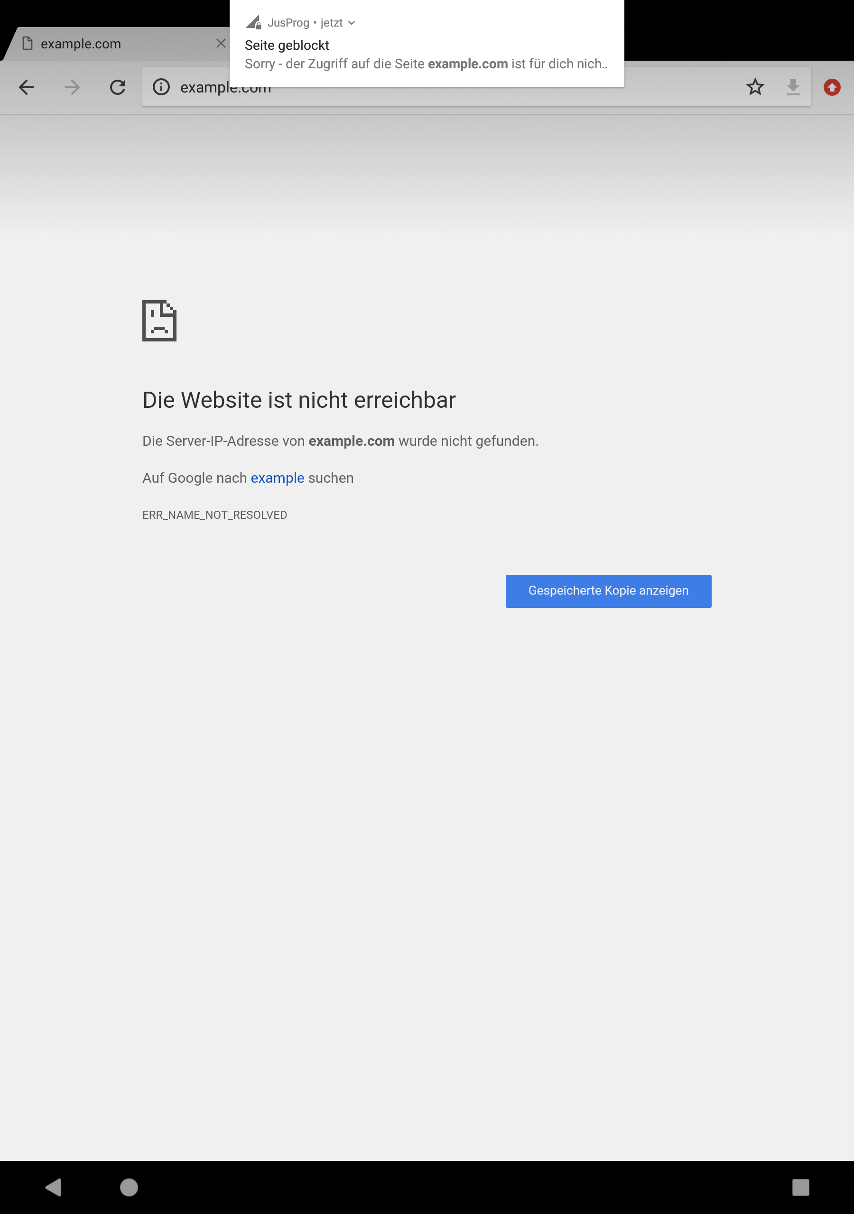Click the heading Die Website ist nicht erreichbar

(299, 400)
